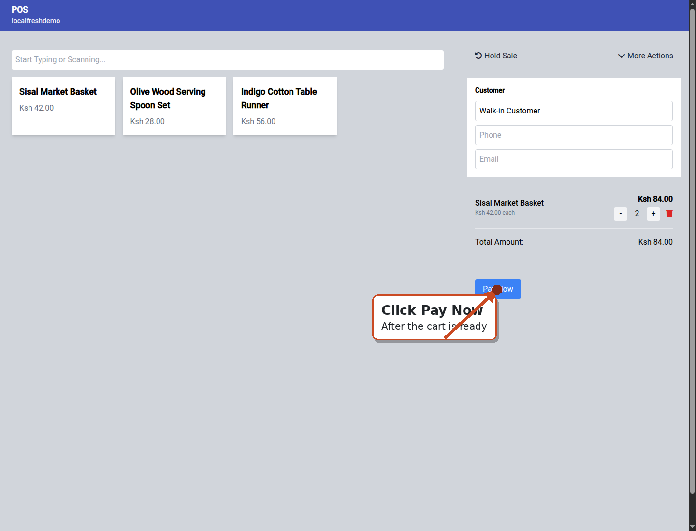Add Indigo Cotton Table Runner card
696x531 pixels.
click(x=285, y=106)
